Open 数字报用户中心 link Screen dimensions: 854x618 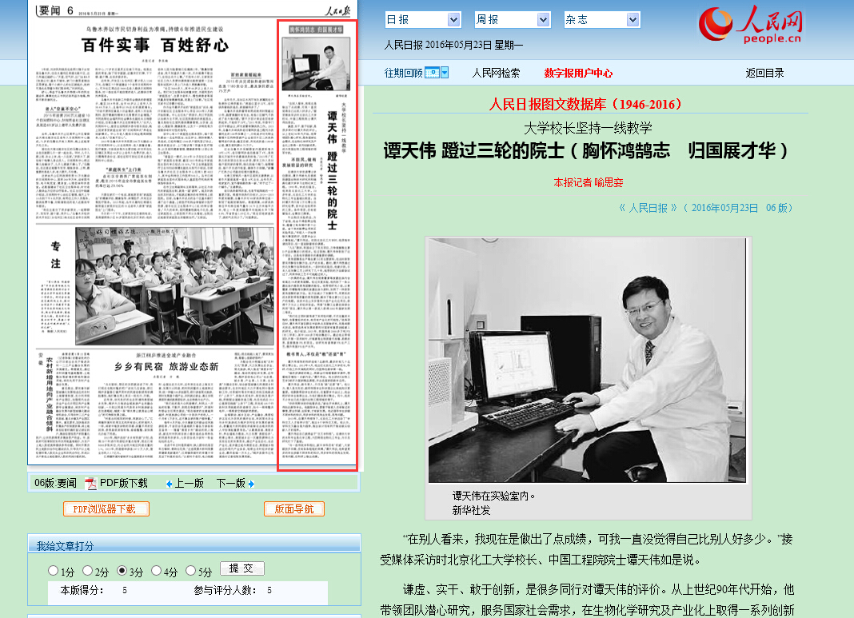point(578,73)
